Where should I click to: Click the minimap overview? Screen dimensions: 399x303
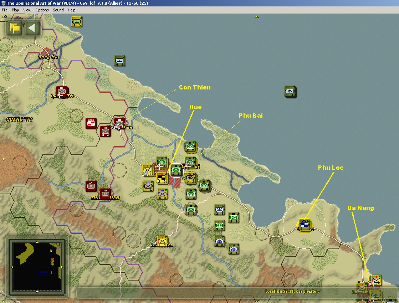click(x=37, y=267)
